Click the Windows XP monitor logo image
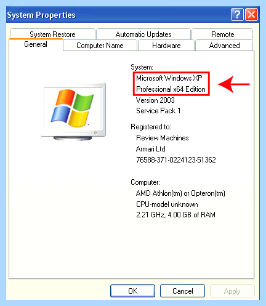Screen dimensions: 266x306 coord(73,111)
